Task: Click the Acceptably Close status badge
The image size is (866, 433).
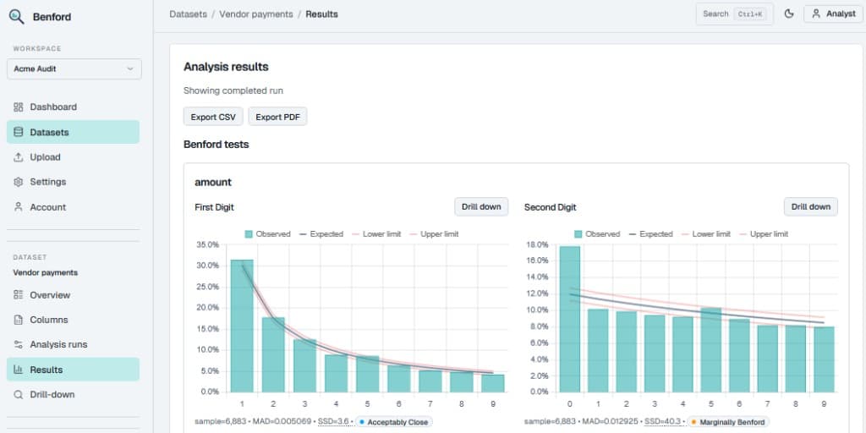Action: (x=394, y=422)
